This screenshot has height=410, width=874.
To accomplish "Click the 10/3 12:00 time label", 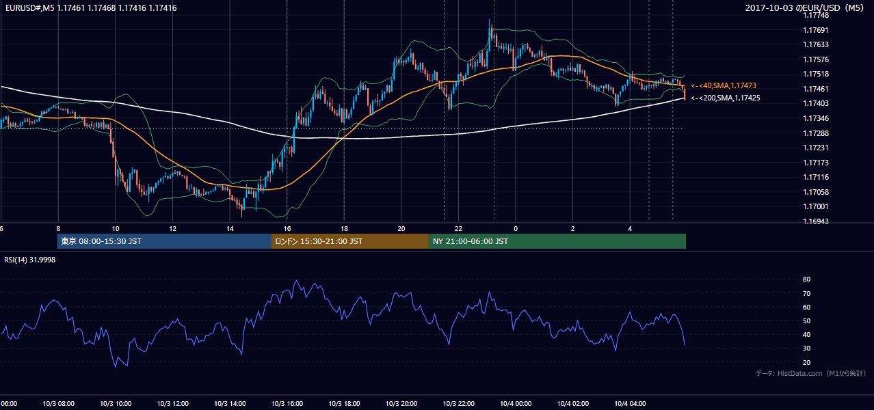I will (172, 403).
